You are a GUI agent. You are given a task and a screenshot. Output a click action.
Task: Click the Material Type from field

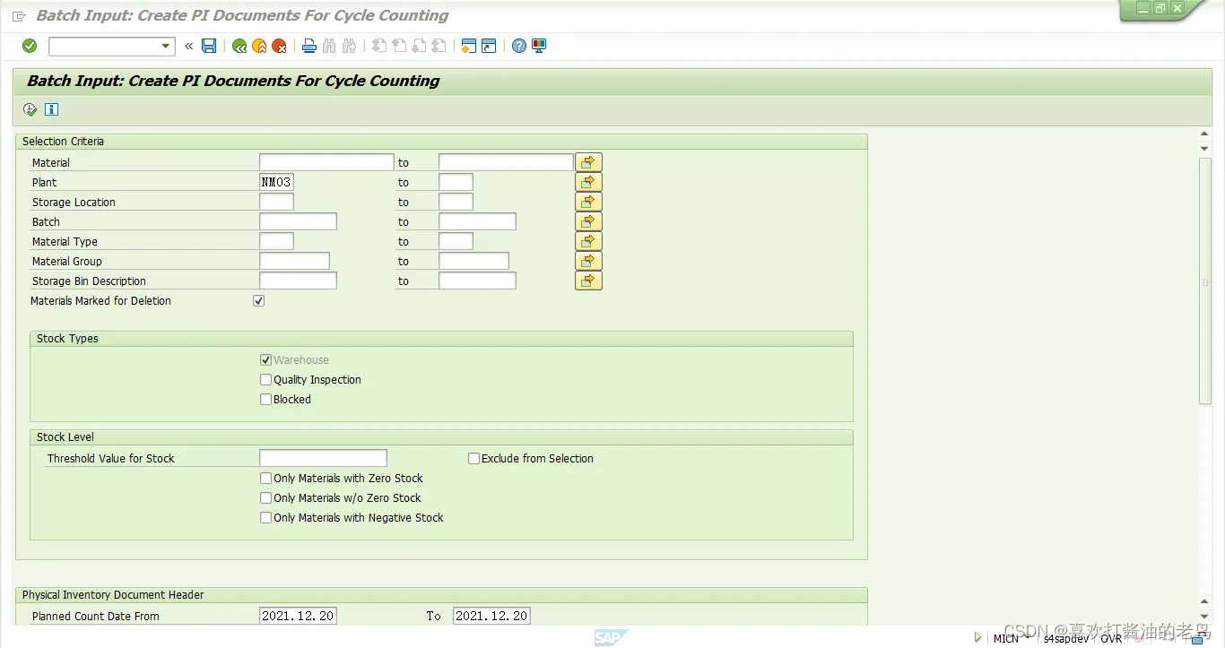pos(276,241)
